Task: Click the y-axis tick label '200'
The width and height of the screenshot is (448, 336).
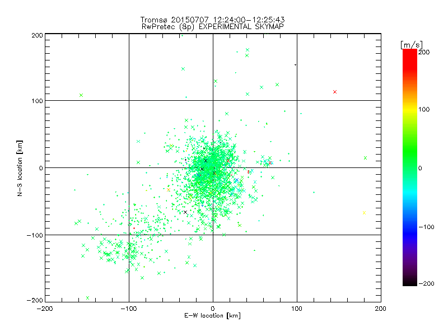Action: (x=37, y=35)
